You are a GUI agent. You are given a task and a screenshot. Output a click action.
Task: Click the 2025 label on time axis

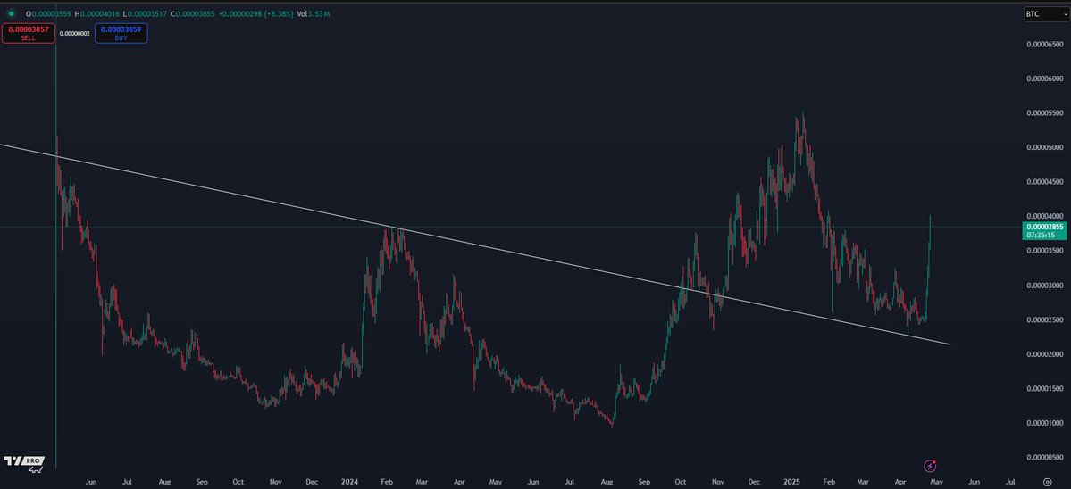pos(791,481)
